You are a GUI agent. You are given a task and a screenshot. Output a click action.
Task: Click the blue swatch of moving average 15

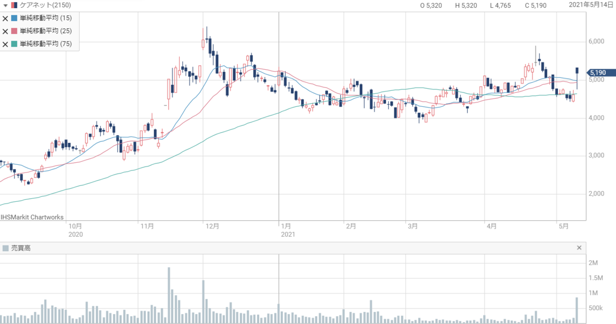pyautogui.click(x=14, y=18)
